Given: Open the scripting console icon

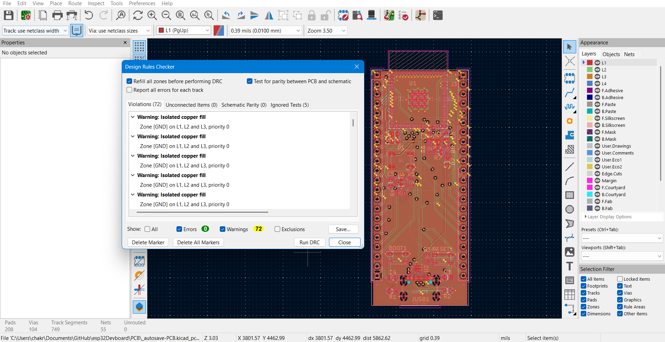Looking at the screenshot, I should [438, 16].
